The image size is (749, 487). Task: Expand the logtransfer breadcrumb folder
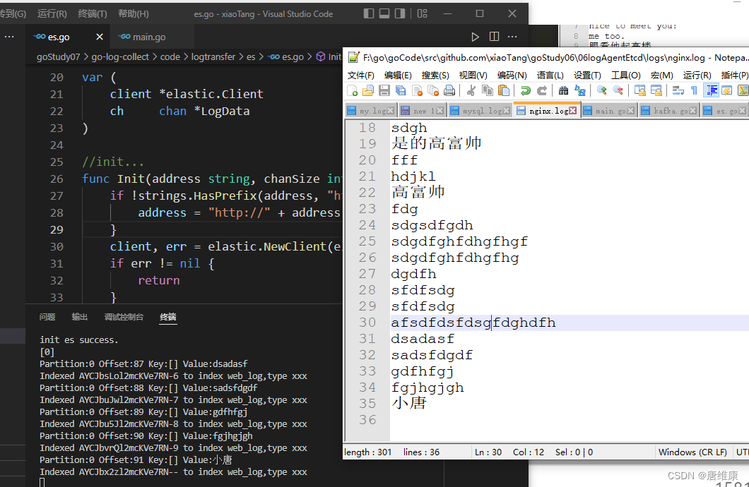coord(213,57)
